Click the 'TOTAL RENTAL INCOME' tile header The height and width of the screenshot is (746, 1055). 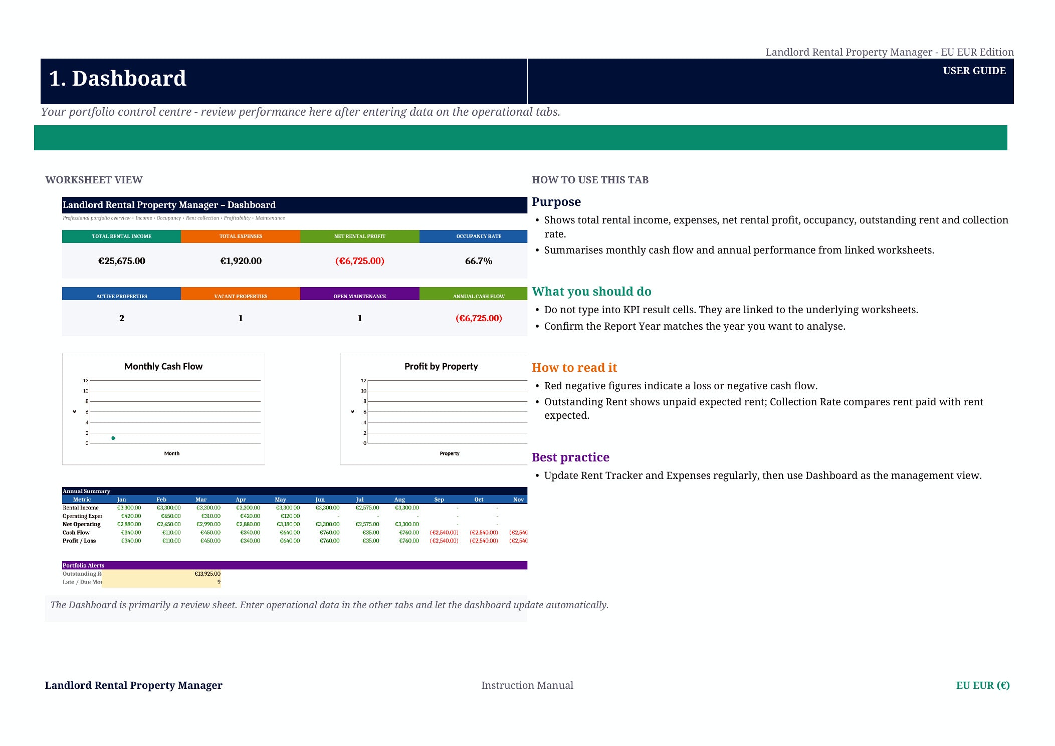pos(121,236)
